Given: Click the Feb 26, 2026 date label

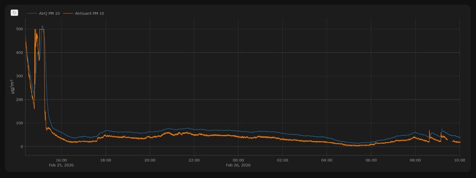Looking at the screenshot, I should pos(238,165).
